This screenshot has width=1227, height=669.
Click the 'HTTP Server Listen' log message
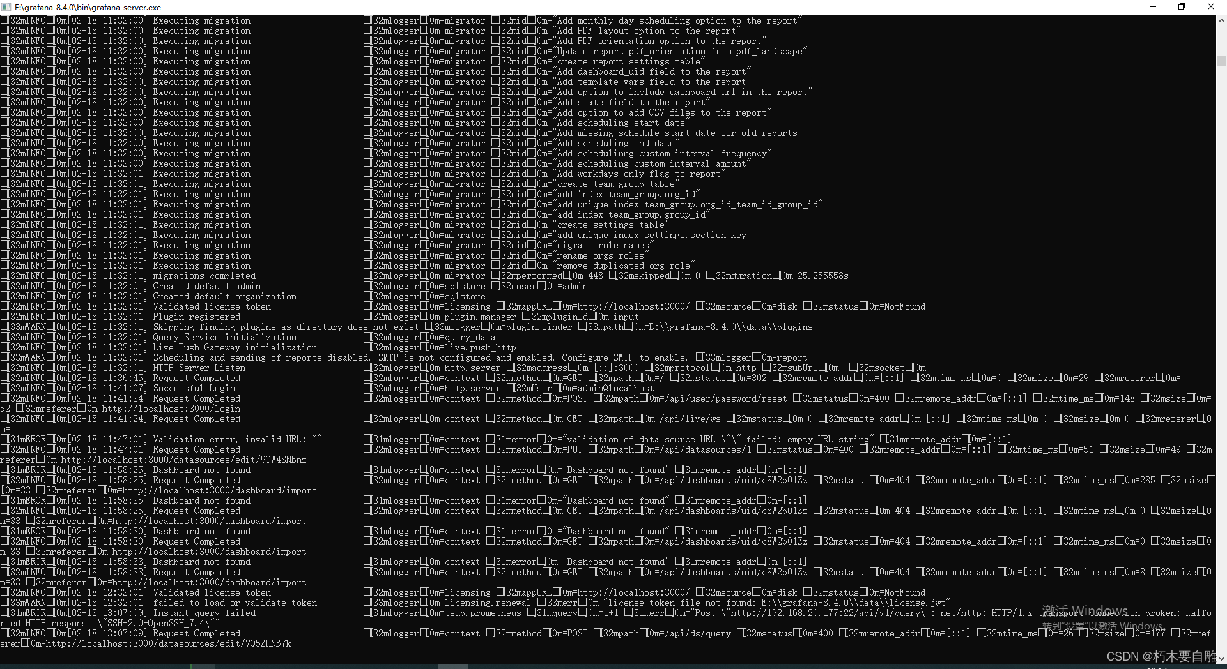point(199,368)
